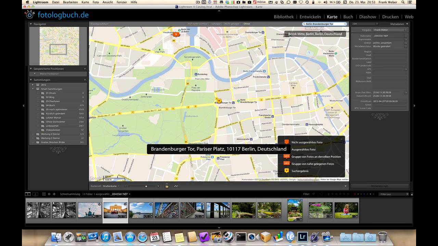Collapse the Metadaten panel
The image size is (438, 246).
tap(407, 24)
